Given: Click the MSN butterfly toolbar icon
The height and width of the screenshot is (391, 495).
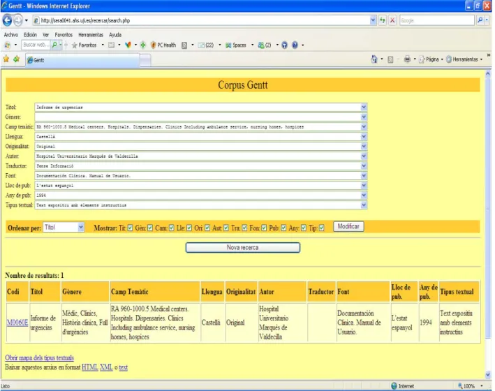Looking at the screenshot, I should click(x=128, y=45).
